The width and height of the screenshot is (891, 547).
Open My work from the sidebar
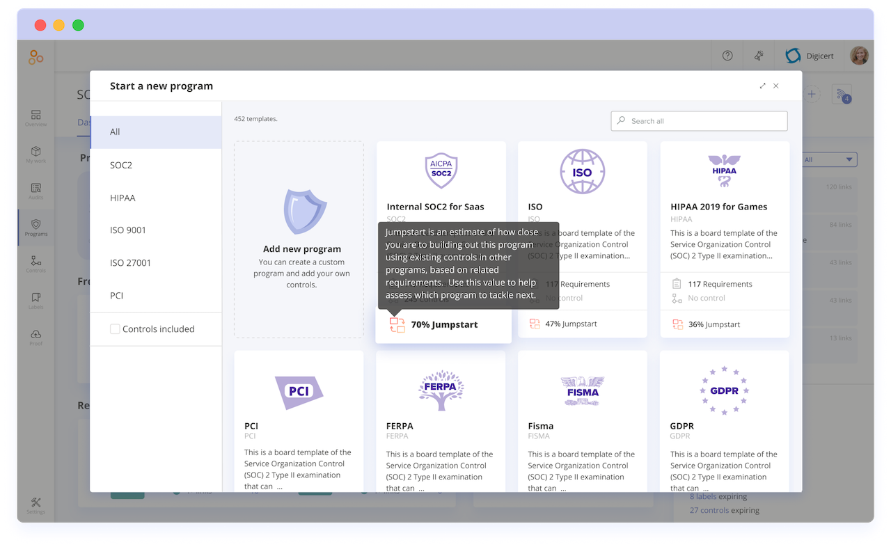point(36,154)
